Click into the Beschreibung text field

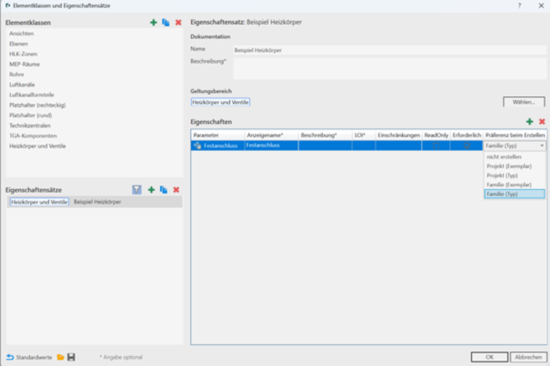pyautogui.click(x=390, y=69)
